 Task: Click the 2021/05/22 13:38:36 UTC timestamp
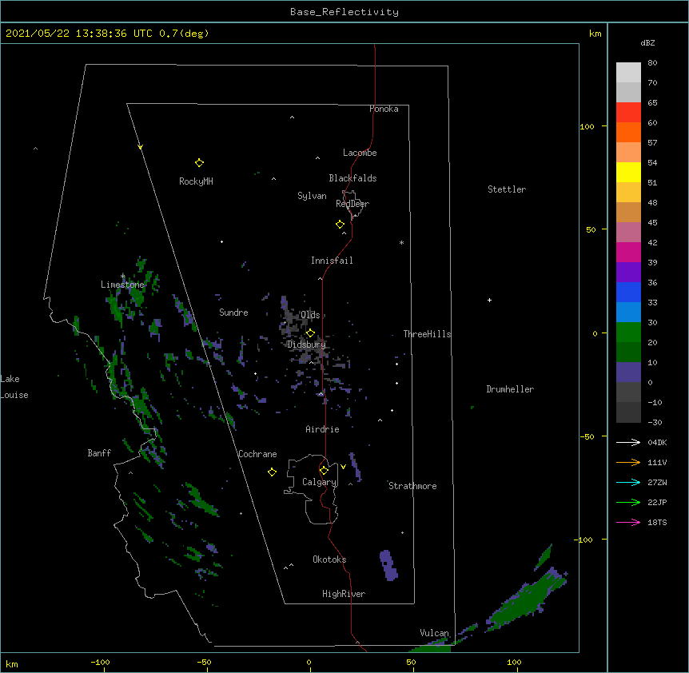tap(78, 34)
